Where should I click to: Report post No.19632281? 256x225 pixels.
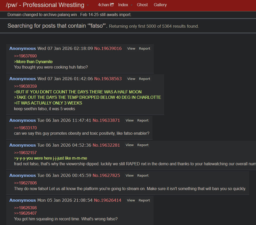(143, 145)
